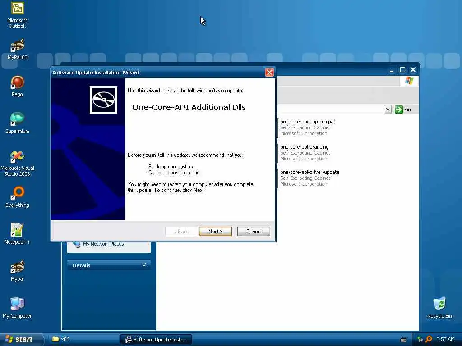Viewport: 462px width, 346px height.
Task: Click the network tray icon
Action: (x=420, y=339)
